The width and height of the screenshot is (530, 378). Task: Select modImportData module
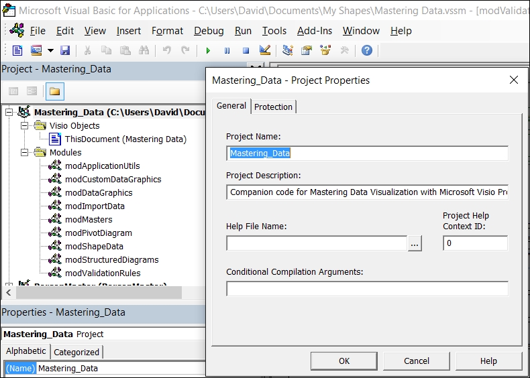(x=95, y=206)
